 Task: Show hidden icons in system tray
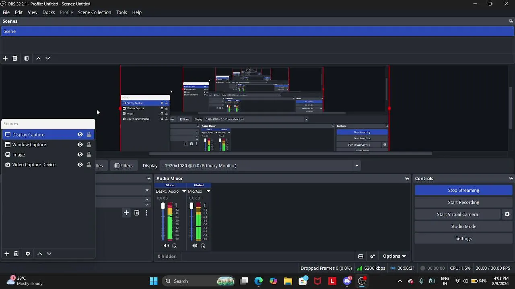click(x=400, y=281)
